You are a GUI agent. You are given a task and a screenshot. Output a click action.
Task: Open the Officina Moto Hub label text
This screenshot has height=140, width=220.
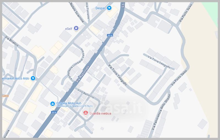[69, 103]
